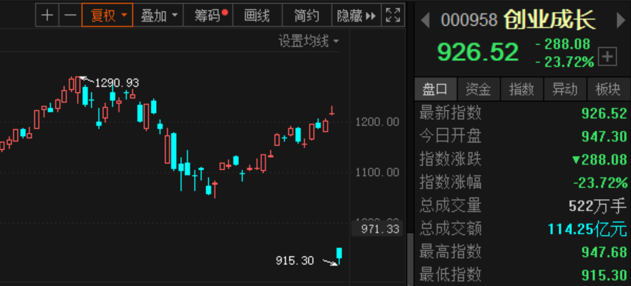
Task: Switch to 指数 tab
Action: click(521, 89)
